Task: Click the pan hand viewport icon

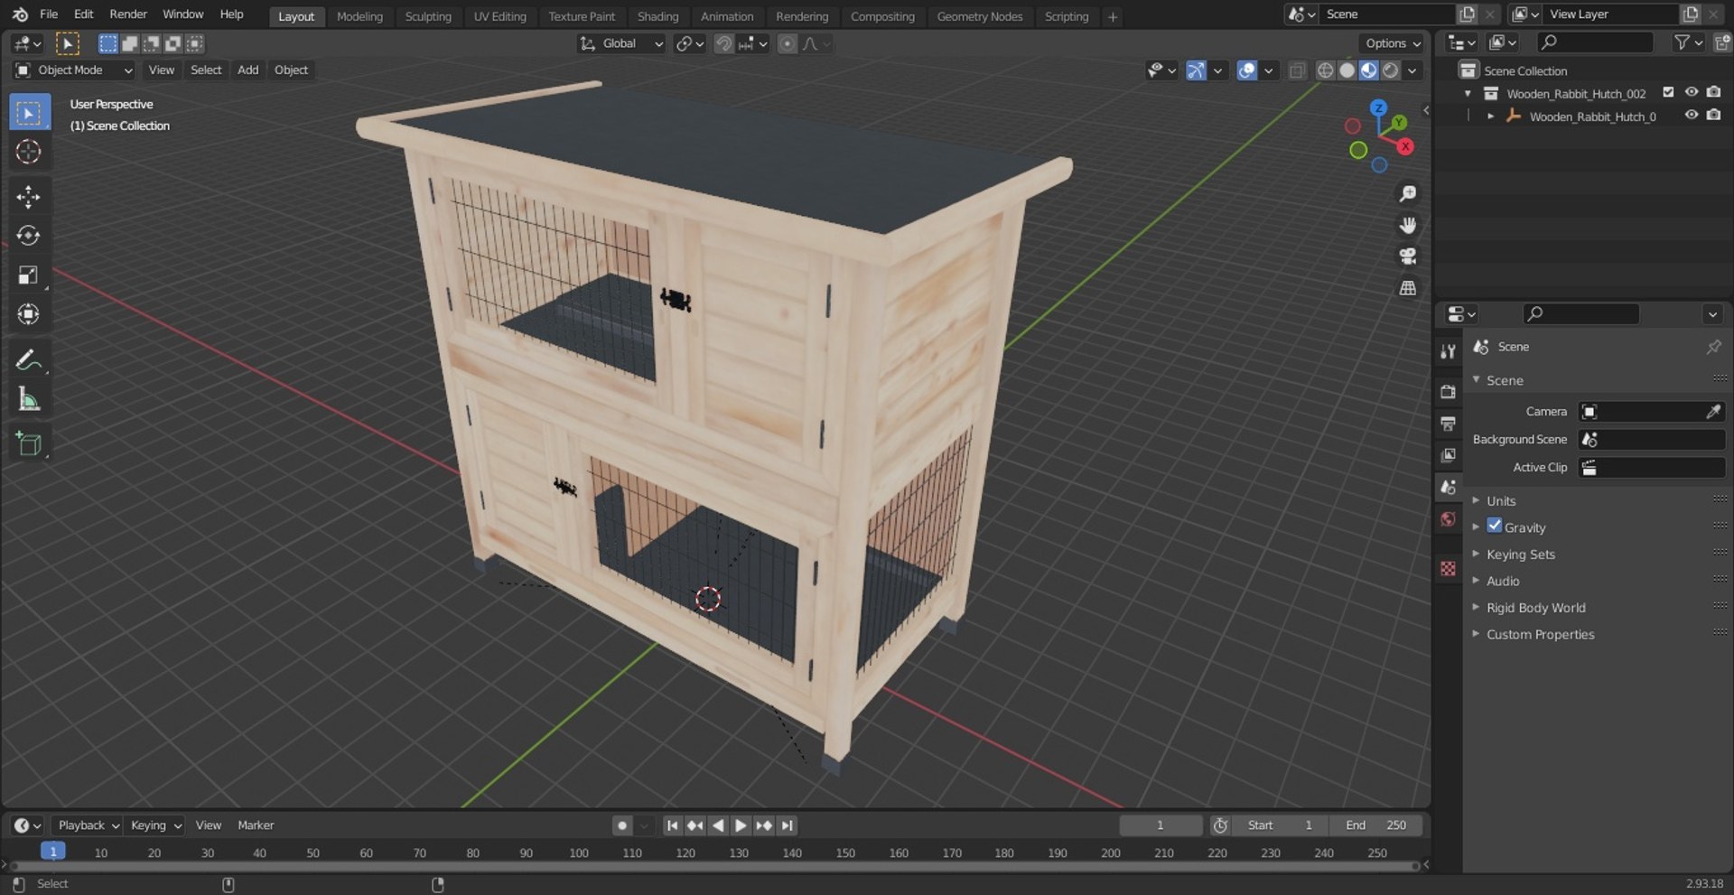Action: [x=1407, y=225]
